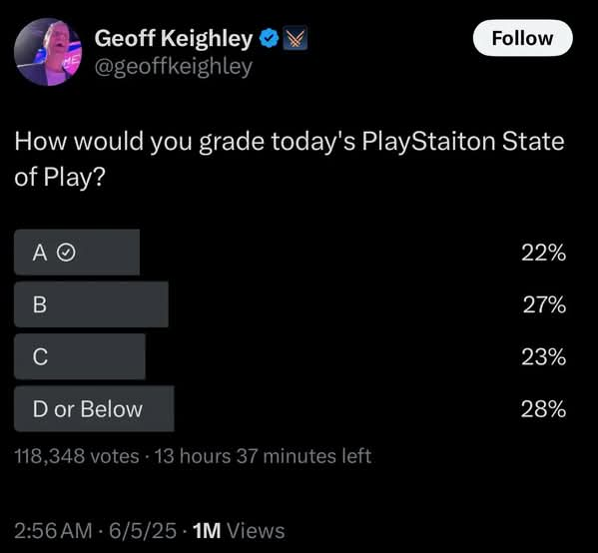The image size is (598, 553).
Task: Click the 23% result for option C
Action: [543, 357]
